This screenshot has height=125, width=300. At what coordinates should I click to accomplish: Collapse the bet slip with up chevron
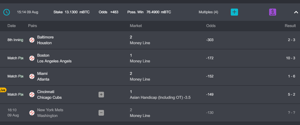296,12
